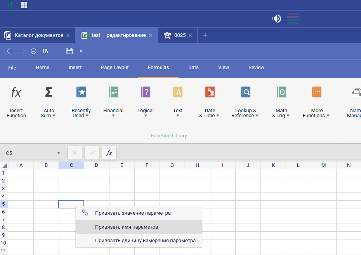Open the Logical functions book icon
Viewport: 361px width, 255px height.
tap(146, 92)
